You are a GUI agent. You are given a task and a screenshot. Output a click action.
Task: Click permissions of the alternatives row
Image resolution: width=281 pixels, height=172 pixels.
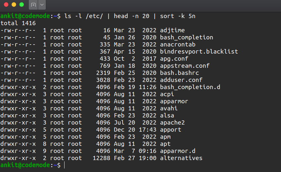pyautogui.click(x=18, y=158)
